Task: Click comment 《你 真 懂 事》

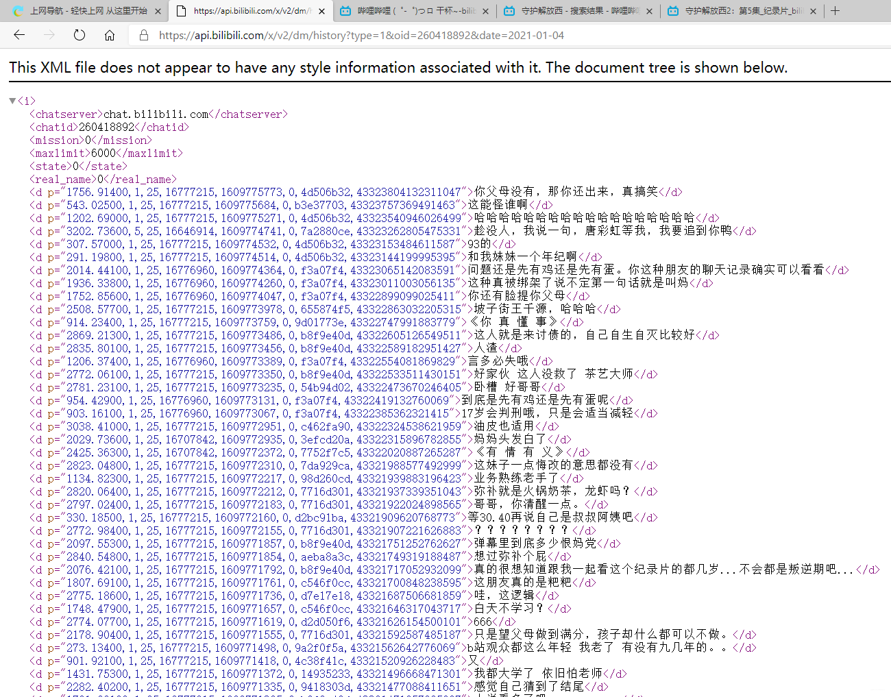Action: click(x=306, y=323)
